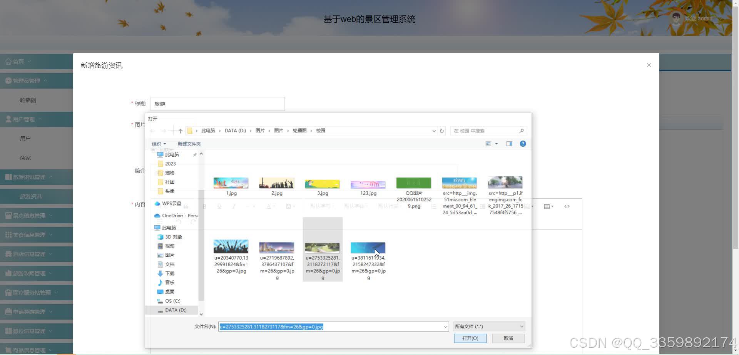739x355 pixels.
Task: Open the 文件名 combo box dropdown
Action: click(x=445, y=327)
